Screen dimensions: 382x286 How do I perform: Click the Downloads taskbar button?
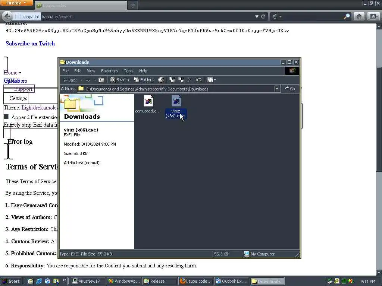click(267, 281)
